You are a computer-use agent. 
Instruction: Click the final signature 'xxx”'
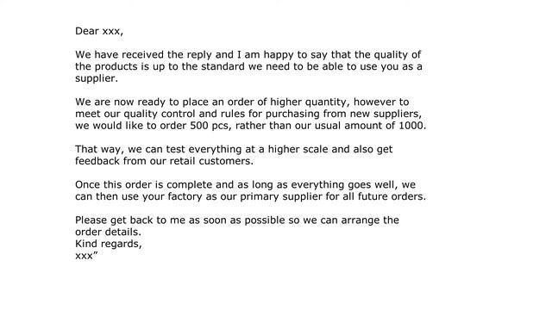point(86,256)
